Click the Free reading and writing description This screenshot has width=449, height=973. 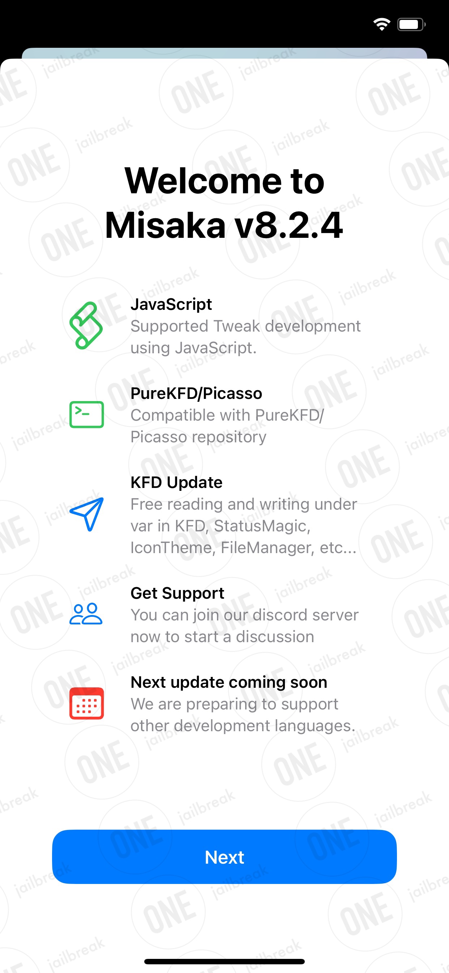click(x=244, y=526)
